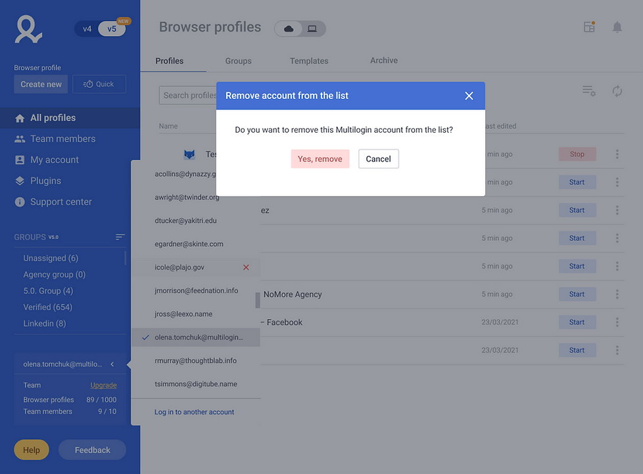Switch to the Templates tab
This screenshot has width=643, height=474.
[308, 61]
